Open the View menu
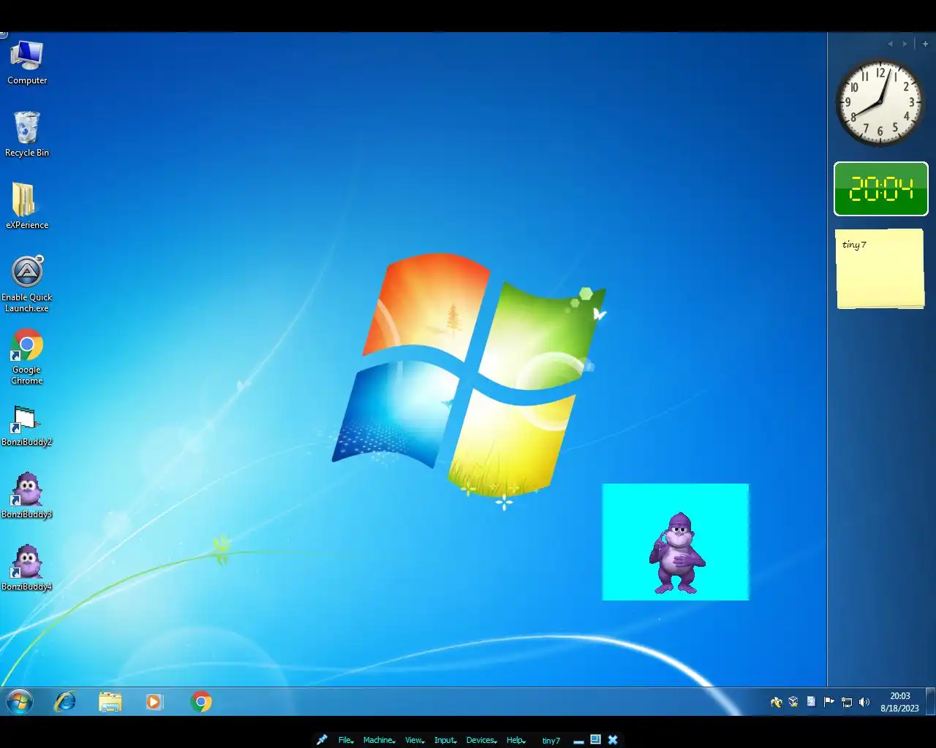936x748 pixels. 415,740
